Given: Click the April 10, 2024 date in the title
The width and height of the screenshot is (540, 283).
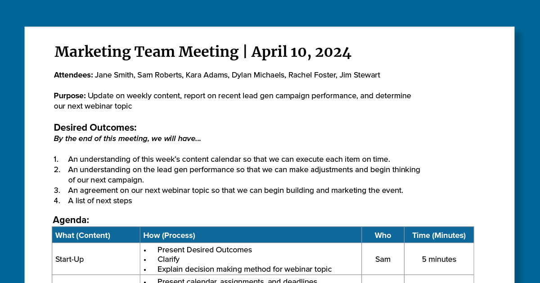Looking at the screenshot, I should (x=301, y=52).
